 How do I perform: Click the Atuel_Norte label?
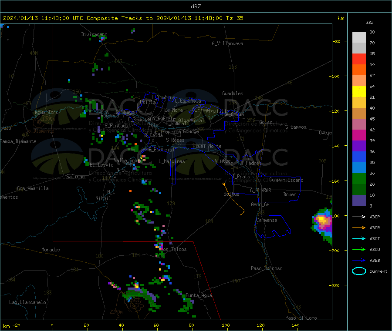[x=207, y=146]
